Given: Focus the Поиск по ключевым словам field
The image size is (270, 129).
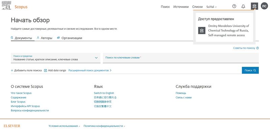Looking at the screenshot, I should tap(181, 58).
